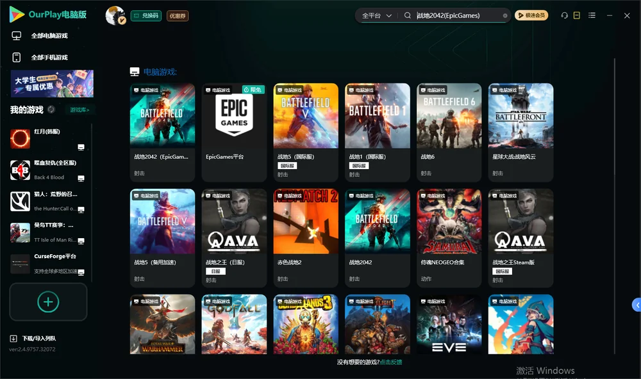Click the yellow square icon in title bar
Viewport: 641px width, 379px height.
coord(577,15)
